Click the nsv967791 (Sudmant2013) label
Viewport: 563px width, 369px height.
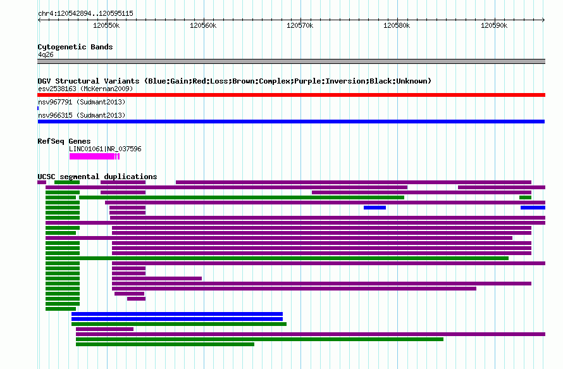point(82,102)
